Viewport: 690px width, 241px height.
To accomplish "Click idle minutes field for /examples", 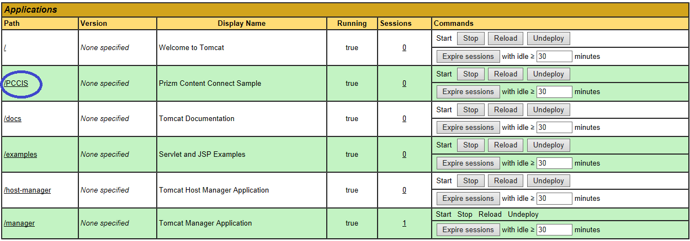I will tap(554, 163).
